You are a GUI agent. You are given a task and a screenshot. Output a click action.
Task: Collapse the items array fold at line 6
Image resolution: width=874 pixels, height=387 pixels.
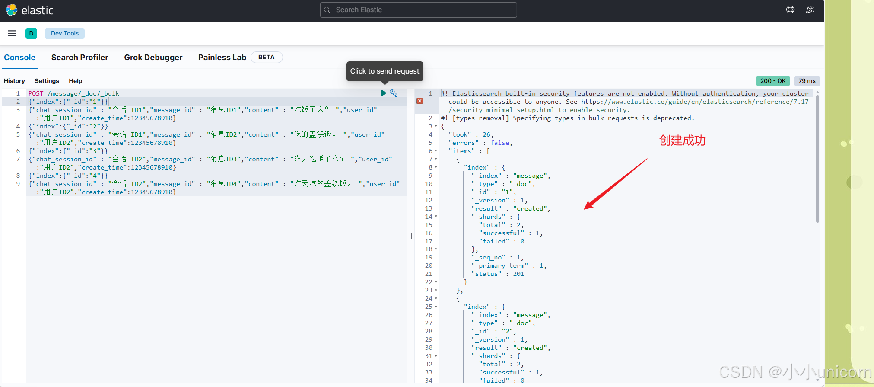point(436,151)
